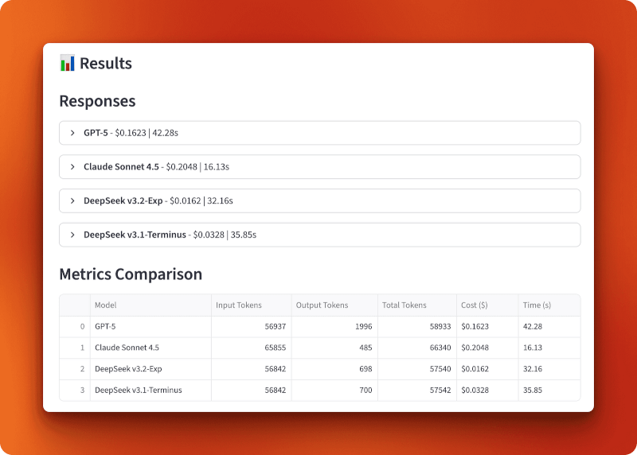
Task: Sort by the Input Tokens column header
Action: pos(252,305)
